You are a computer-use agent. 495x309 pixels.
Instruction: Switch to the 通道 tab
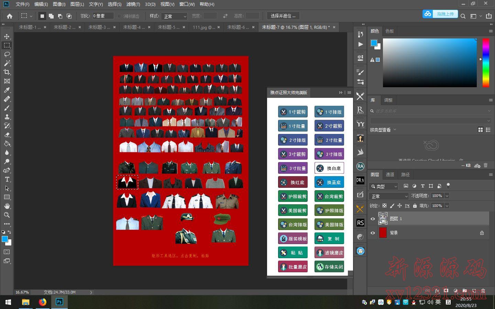coord(390,174)
